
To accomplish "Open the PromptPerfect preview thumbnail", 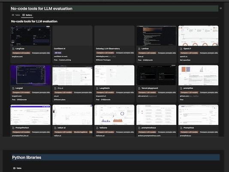I will (30, 115).
